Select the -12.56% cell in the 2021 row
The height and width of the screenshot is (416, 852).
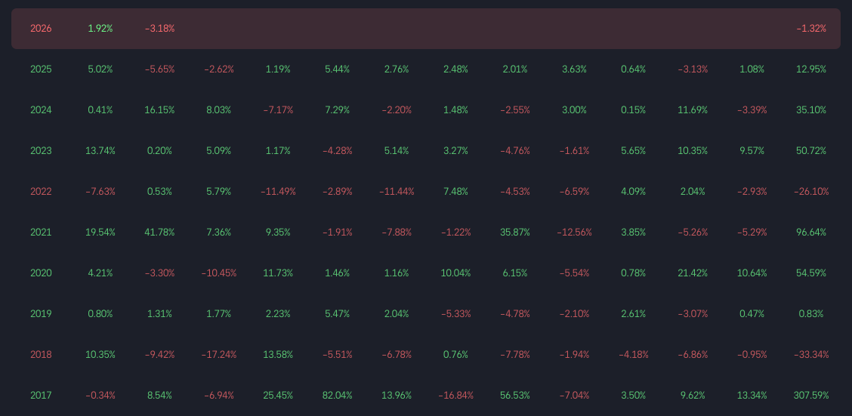pyautogui.click(x=574, y=233)
